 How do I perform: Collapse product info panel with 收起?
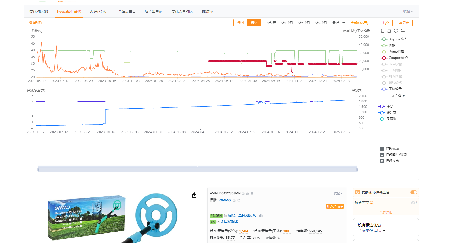pos(338,193)
